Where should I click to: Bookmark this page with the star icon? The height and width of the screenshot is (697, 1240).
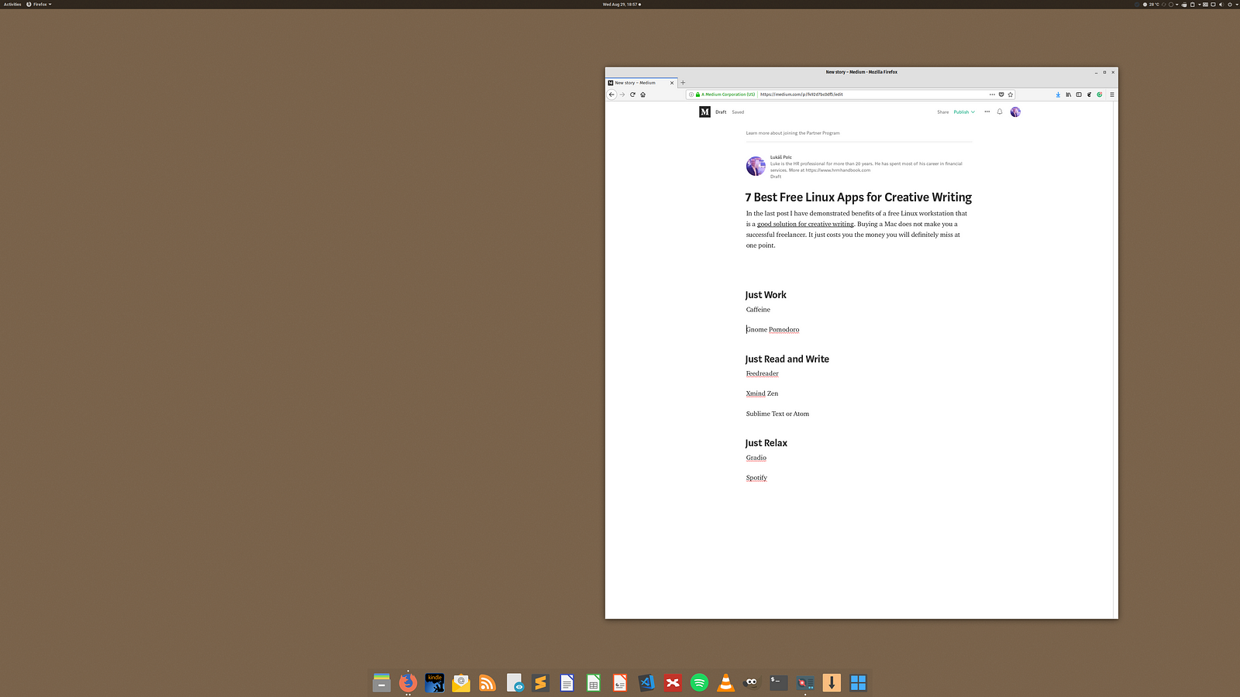click(1011, 94)
